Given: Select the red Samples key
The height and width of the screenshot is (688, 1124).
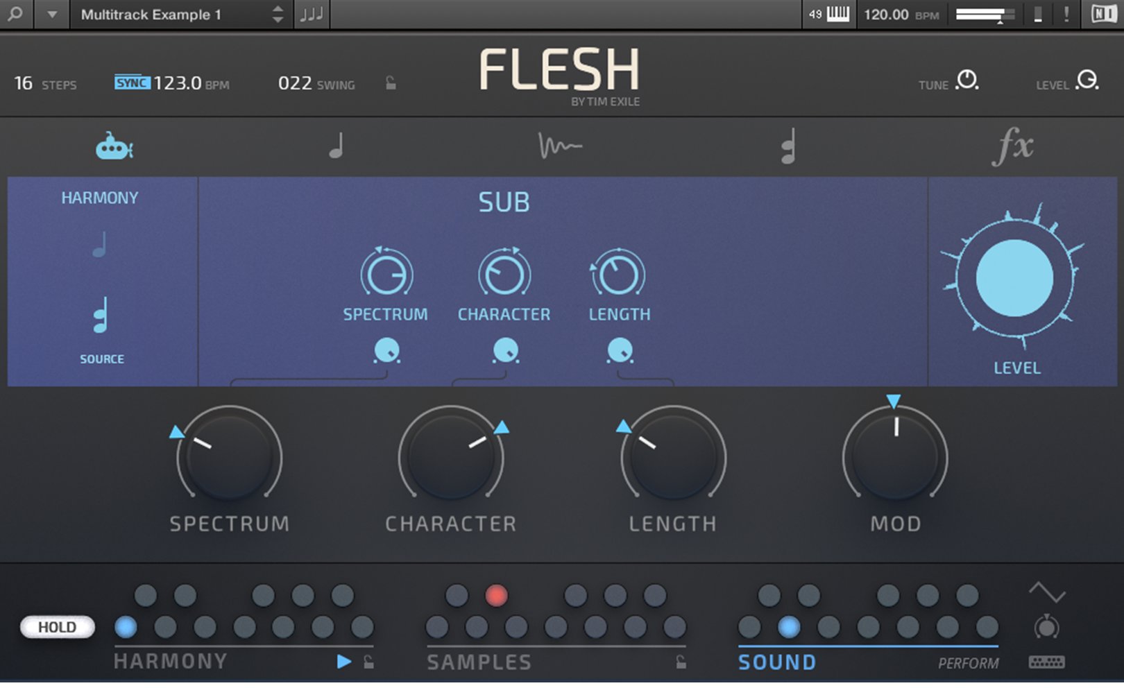Looking at the screenshot, I should [x=496, y=595].
